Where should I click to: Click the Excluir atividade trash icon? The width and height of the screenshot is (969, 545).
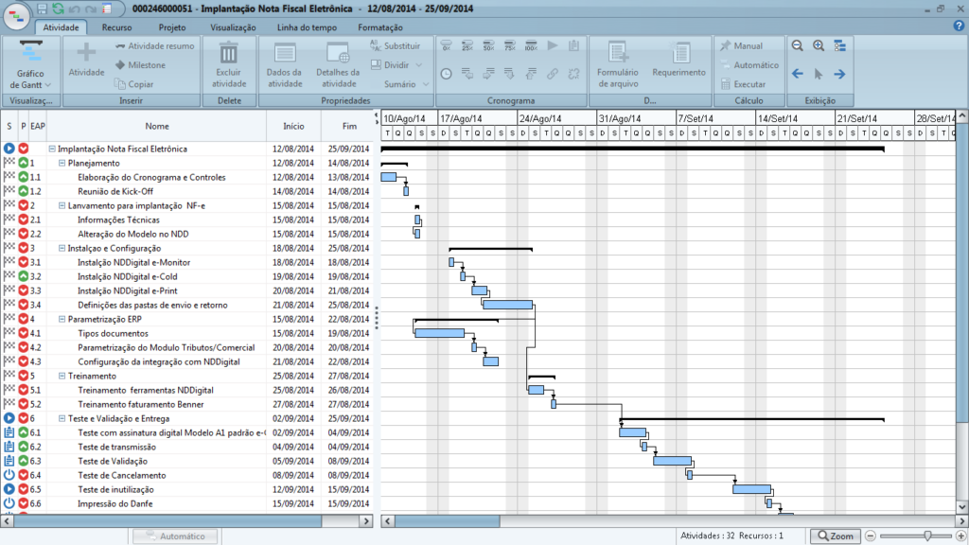click(229, 53)
